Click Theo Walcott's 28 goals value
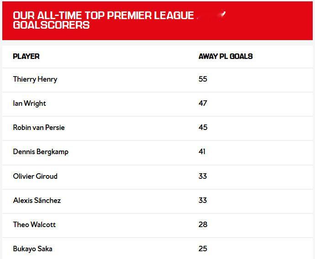Image resolution: width=315 pixels, height=259 pixels. tap(203, 224)
